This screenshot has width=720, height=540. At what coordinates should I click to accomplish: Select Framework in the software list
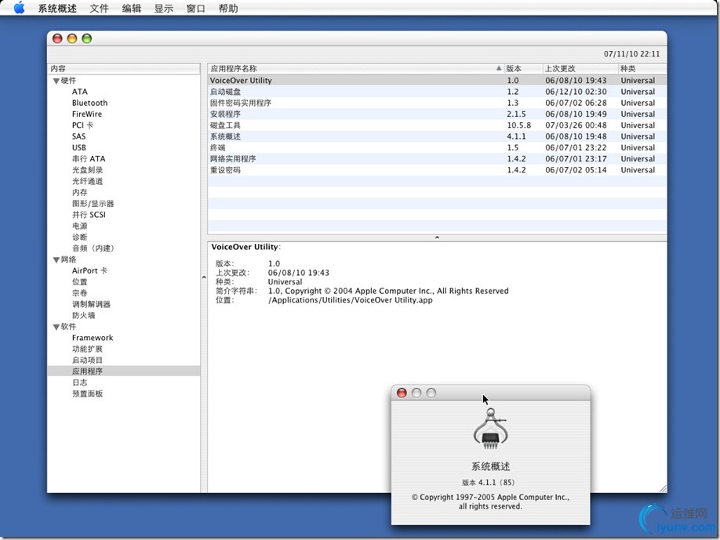click(93, 338)
